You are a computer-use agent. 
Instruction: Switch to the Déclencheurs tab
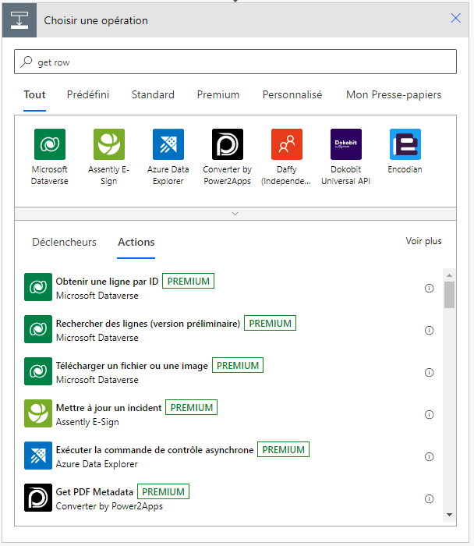click(65, 242)
